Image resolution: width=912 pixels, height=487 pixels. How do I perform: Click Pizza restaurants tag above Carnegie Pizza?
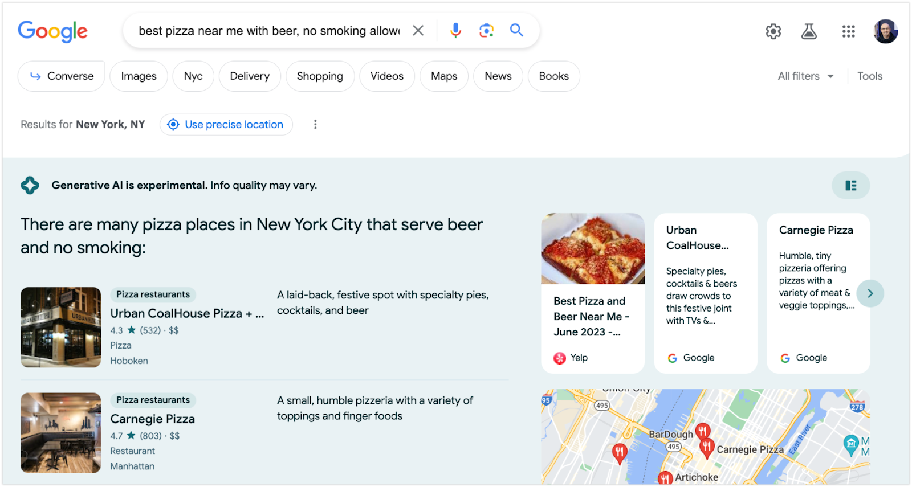153,400
